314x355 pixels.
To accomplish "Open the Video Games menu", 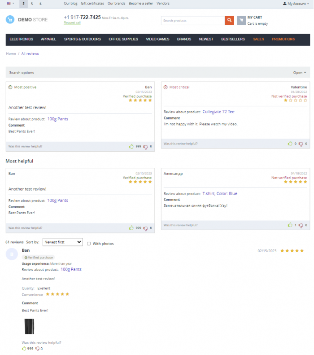I will pyautogui.click(x=157, y=39).
